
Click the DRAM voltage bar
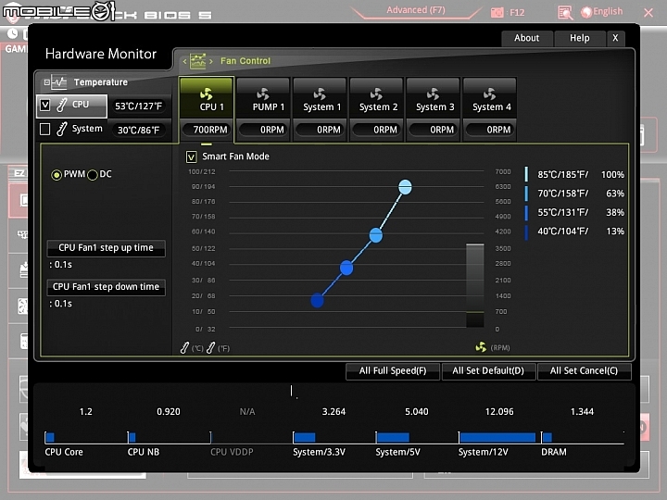[x=547, y=437]
